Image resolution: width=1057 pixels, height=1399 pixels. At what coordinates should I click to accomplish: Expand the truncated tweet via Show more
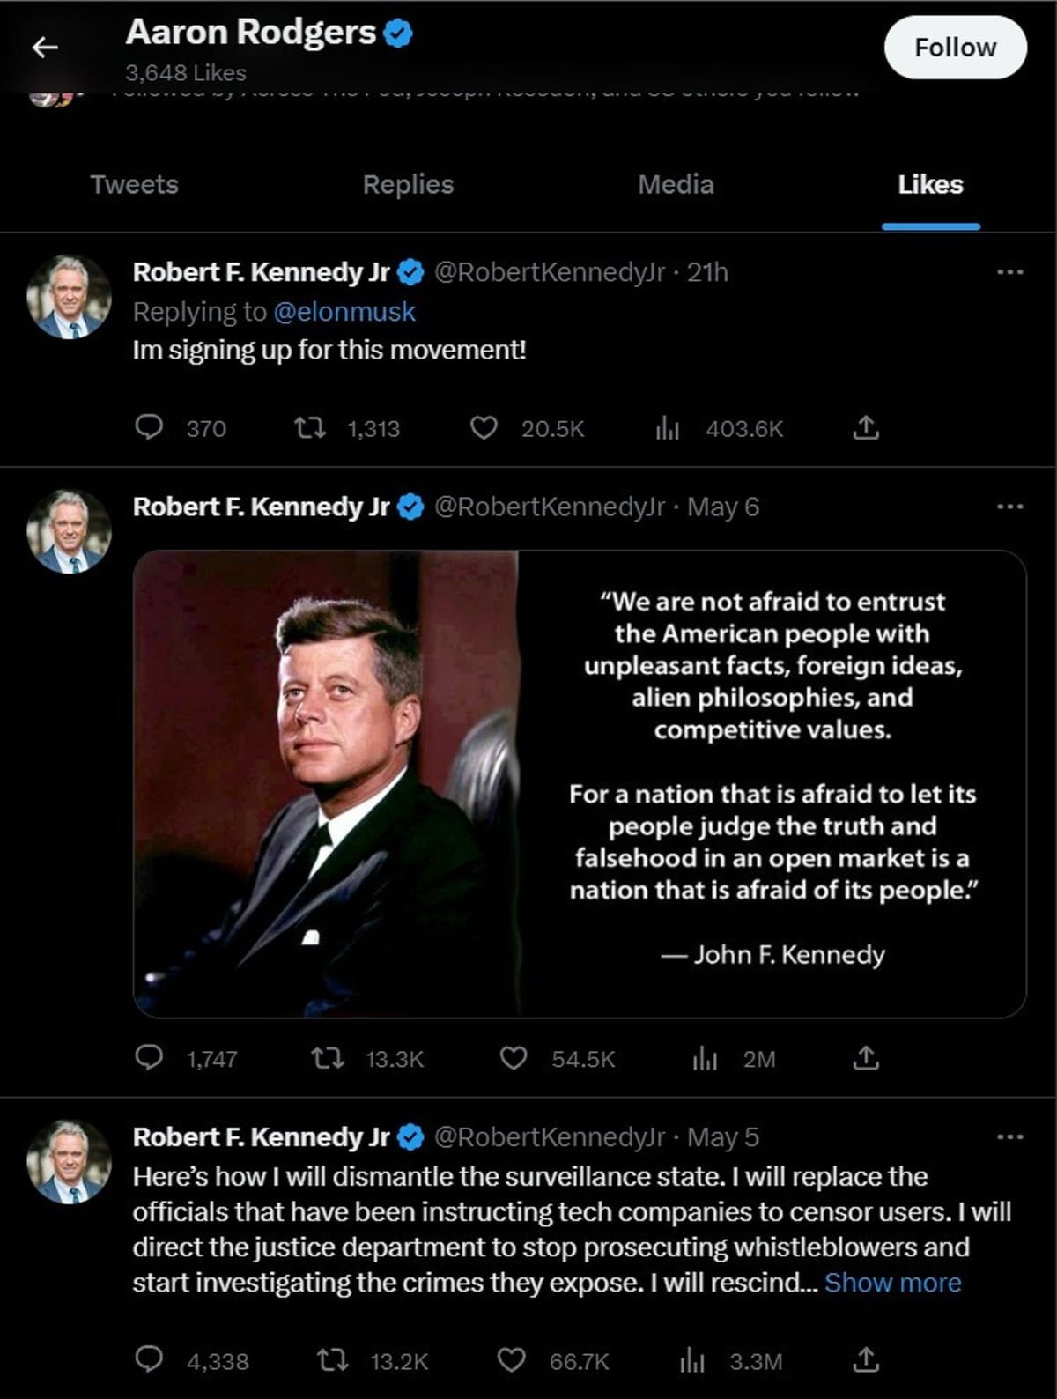click(x=892, y=1283)
